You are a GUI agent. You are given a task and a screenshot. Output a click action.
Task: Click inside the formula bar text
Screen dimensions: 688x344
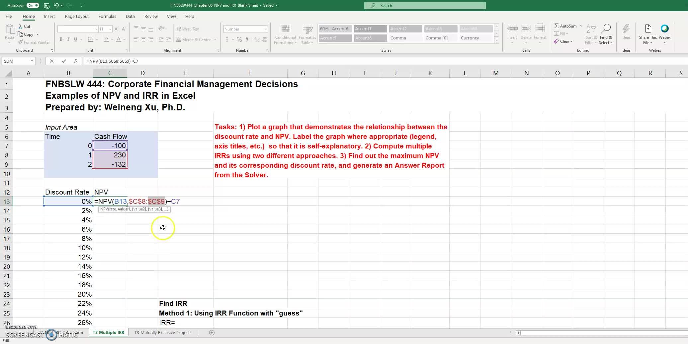click(x=113, y=61)
